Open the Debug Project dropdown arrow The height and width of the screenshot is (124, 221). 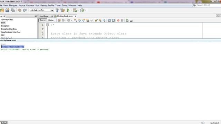pyautogui.click(x=78, y=10)
